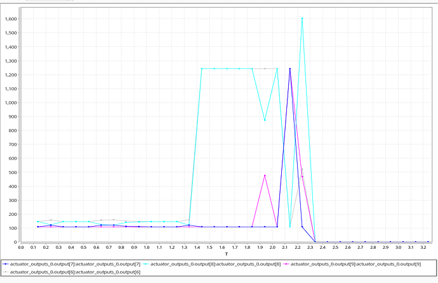Click the 1,600 tick label on y-axis

point(9,19)
